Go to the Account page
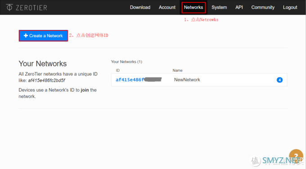 [x=167, y=7]
